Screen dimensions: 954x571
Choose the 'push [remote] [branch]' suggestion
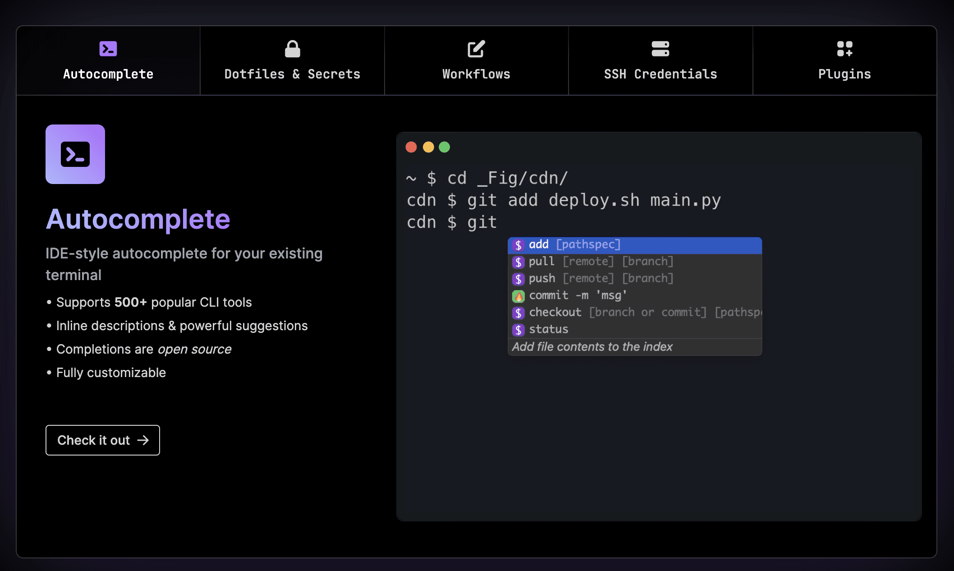pyautogui.click(x=635, y=279)
